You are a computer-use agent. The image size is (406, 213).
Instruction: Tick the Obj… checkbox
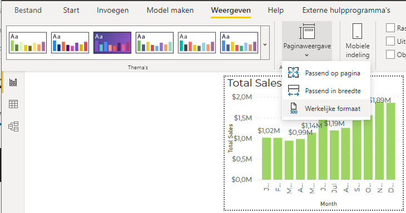point(390,54)
